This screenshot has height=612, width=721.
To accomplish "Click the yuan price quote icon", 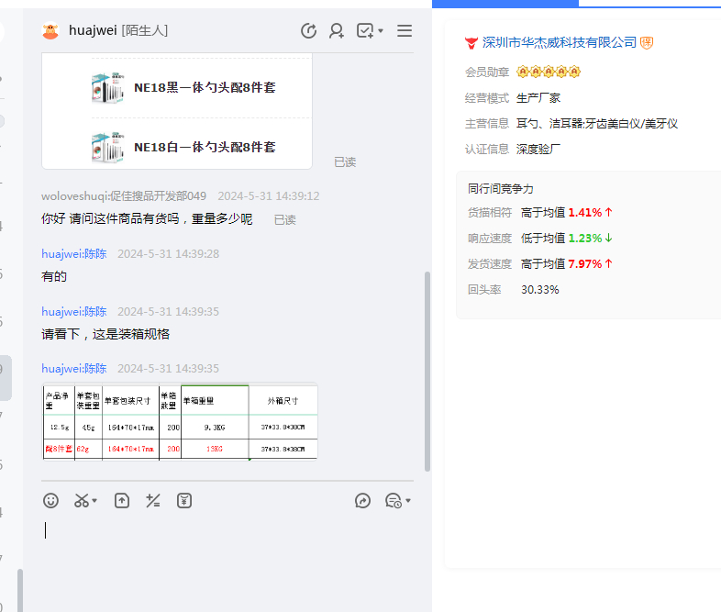I will (x=184, y=500).
